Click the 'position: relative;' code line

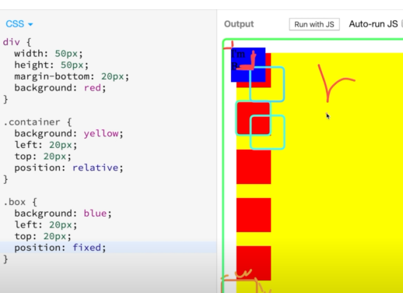pos(68,168)
